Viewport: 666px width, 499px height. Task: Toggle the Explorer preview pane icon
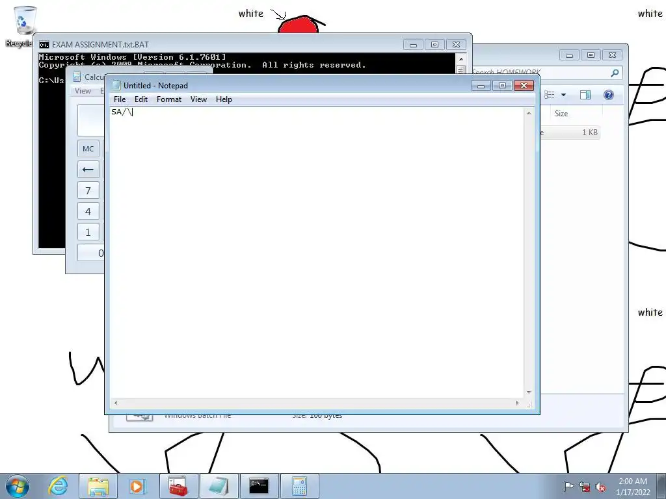point(585,95)
